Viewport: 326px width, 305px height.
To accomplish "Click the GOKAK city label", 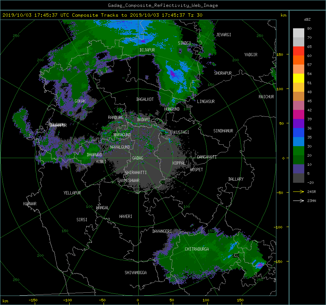I will coord(80,101).
